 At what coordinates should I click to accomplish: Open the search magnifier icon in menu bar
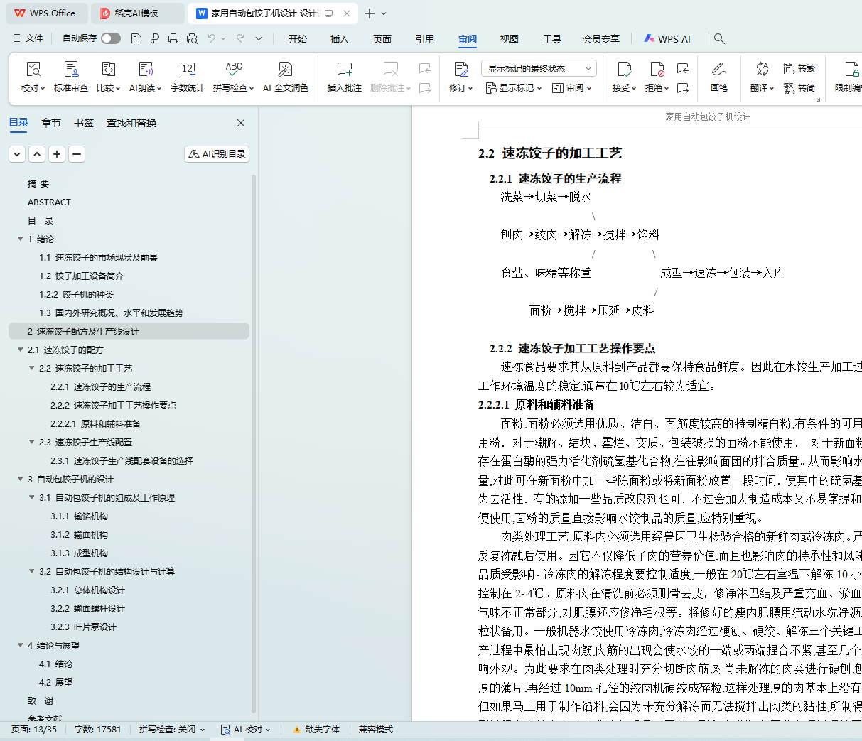click(719, 38)
